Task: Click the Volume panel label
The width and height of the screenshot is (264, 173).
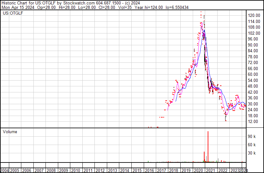Action: pyautogui.click(x=10, y=132)
